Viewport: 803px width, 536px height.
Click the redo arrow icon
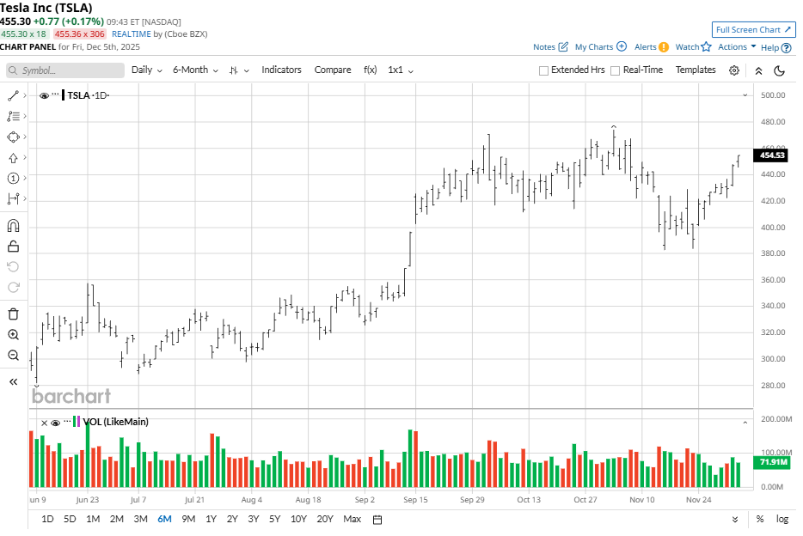(x=13, y=288)
